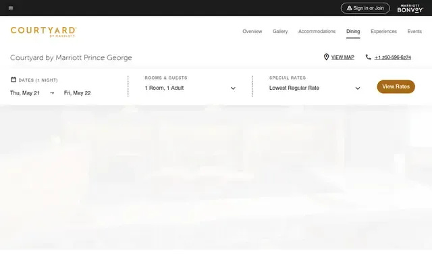This screenshot has height=270, width=432.
Task: Click the phone handset icon
Action: 369,57
